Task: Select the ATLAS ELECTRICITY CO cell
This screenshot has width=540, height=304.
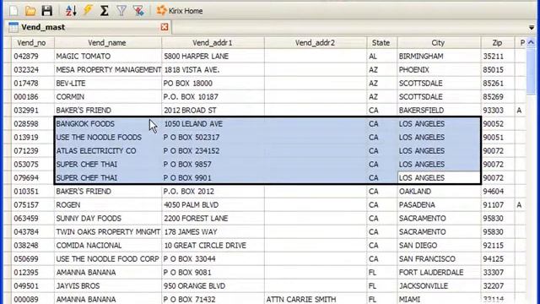Action: click(107, 150)
